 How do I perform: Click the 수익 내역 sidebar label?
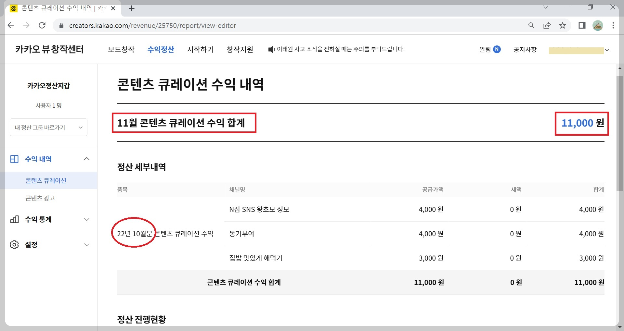[x=38, y=159]
